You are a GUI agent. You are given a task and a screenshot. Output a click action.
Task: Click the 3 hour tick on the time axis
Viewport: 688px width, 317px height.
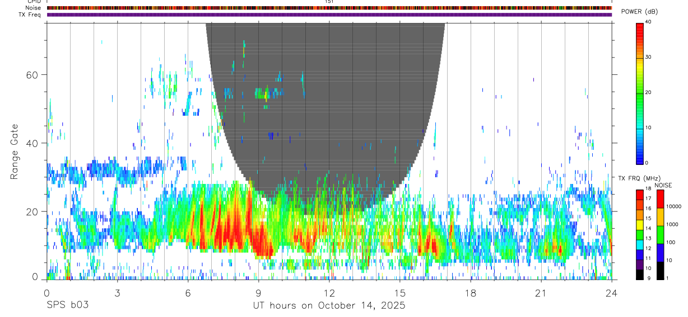[x=117, y=292]
